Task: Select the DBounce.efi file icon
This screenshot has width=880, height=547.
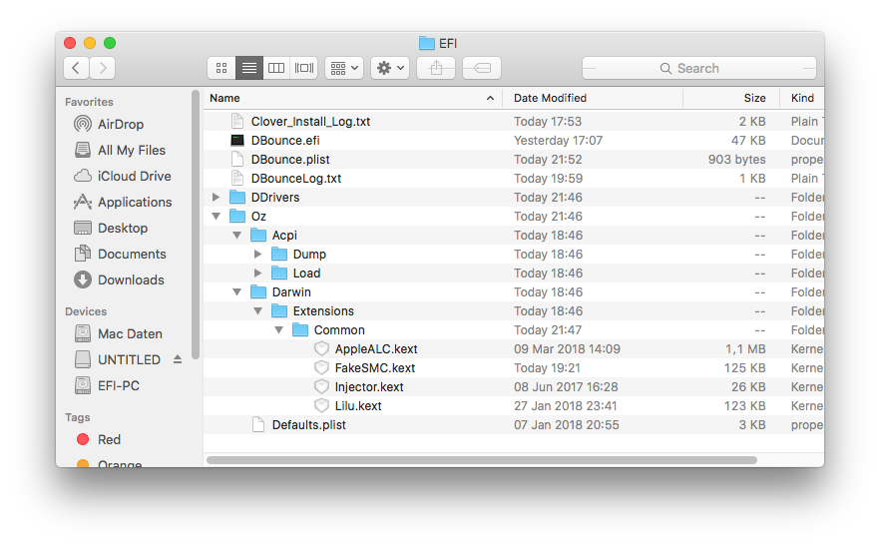Action: click(237, 141)
